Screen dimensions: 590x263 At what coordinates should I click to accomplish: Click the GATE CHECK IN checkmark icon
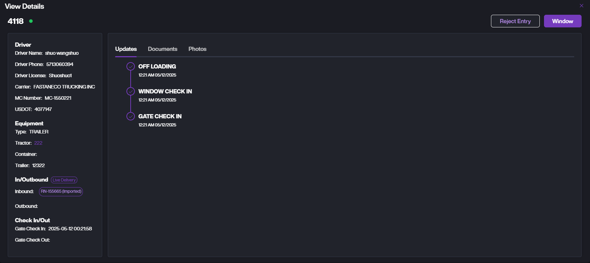click(131, 116)
